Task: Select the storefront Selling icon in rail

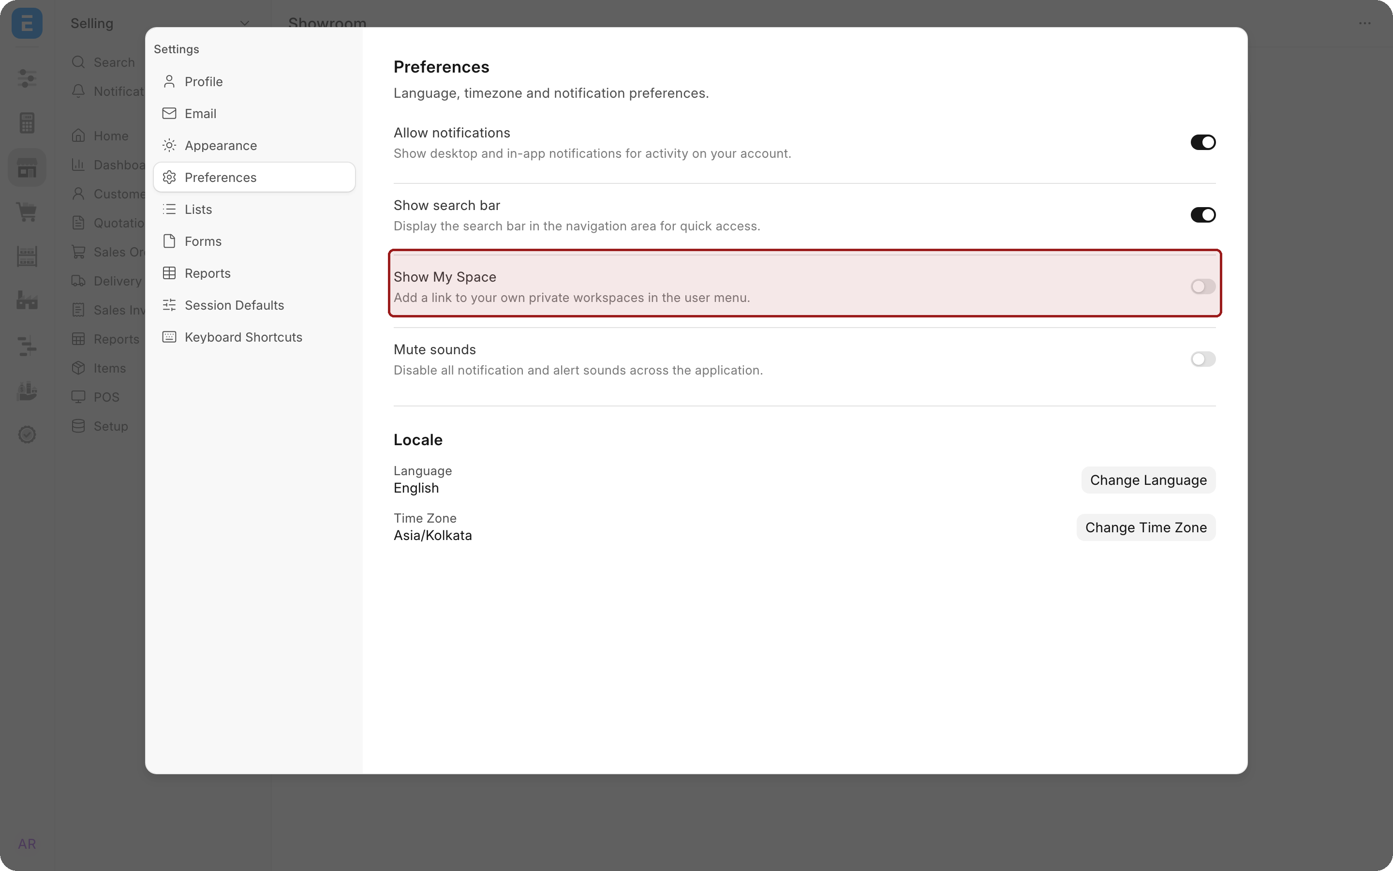Action: click(x=27, y=167)
